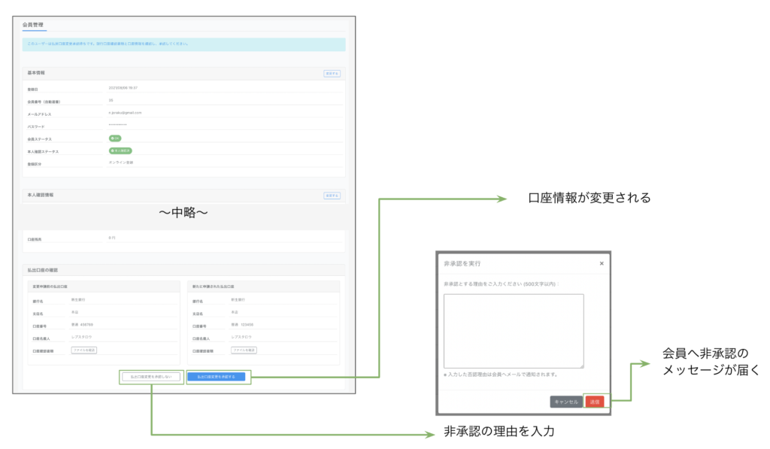Click the green OK member status badge
The image size is (770, 449).
pos(115,138)
